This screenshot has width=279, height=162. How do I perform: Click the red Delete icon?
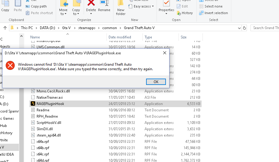[91, 3]
